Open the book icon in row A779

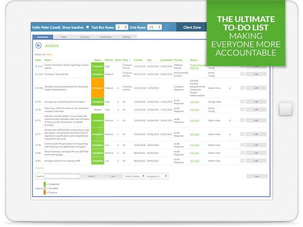(242, 102)
